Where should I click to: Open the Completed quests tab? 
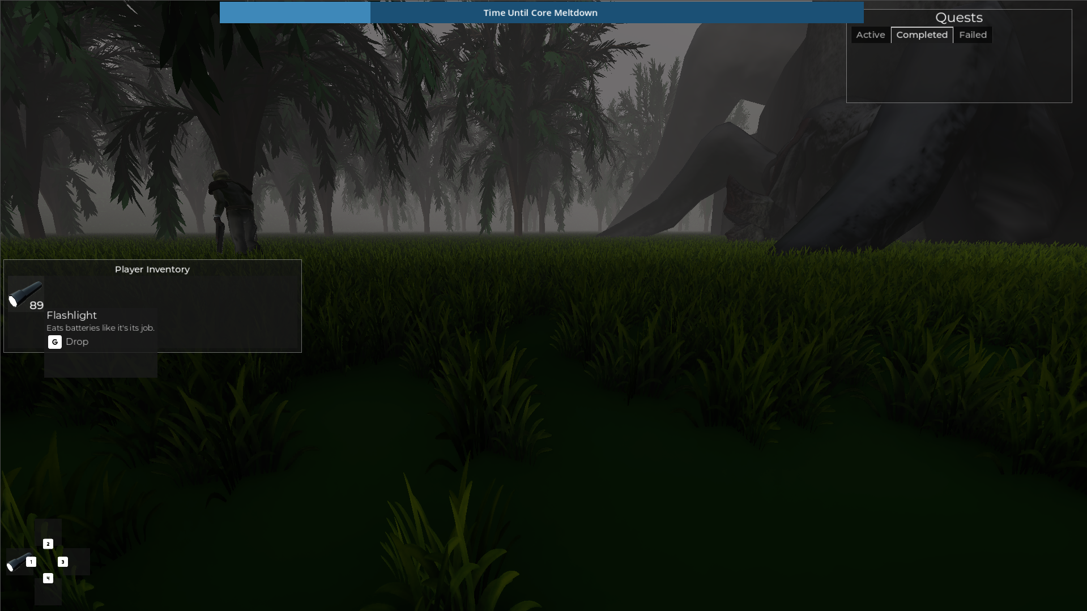(x=922, y=35)
